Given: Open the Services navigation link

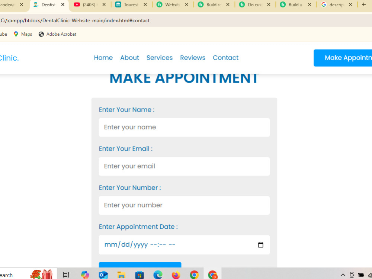Looking at the screenshot, I should [x=160, y=58].
